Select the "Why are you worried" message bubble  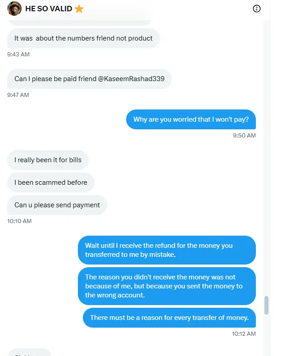(191, 119)
